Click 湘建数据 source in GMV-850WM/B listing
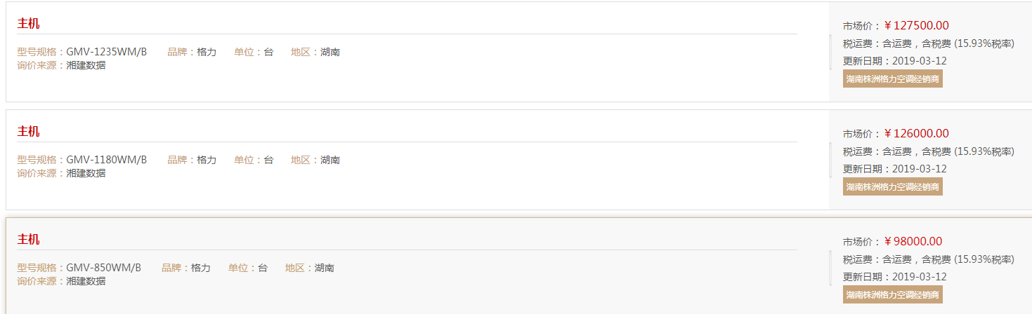This screenshot has height=314, width=1032. coord(86,281)
